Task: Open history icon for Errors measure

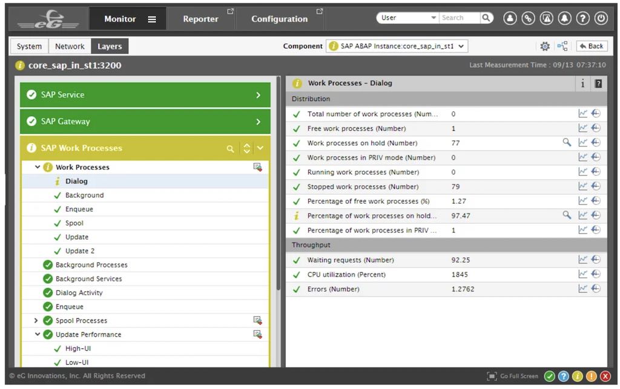Action: (x=596, y=289)
